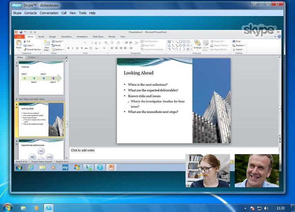Open the Section dropdown

(x=58, y=49)
